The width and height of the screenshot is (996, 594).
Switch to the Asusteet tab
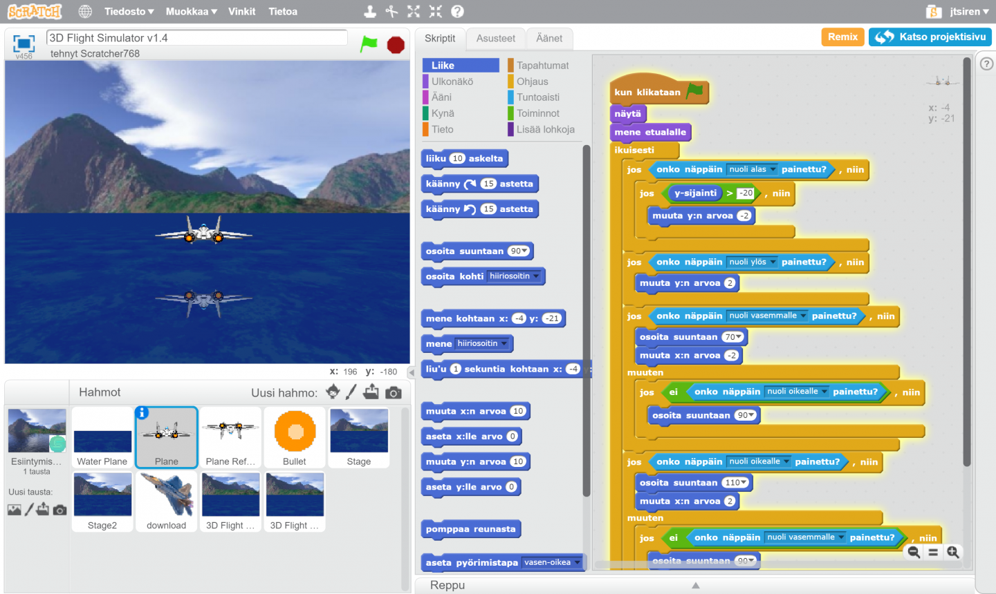click(x=496, y=38)
